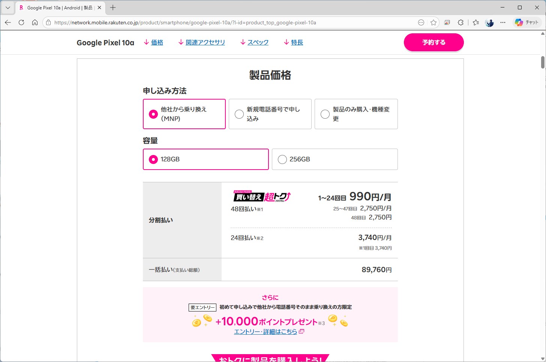The width and height of the screenshot is (546, 362).
Task: Click the ※1回目 3,740円 note
Action: (375, 248)
